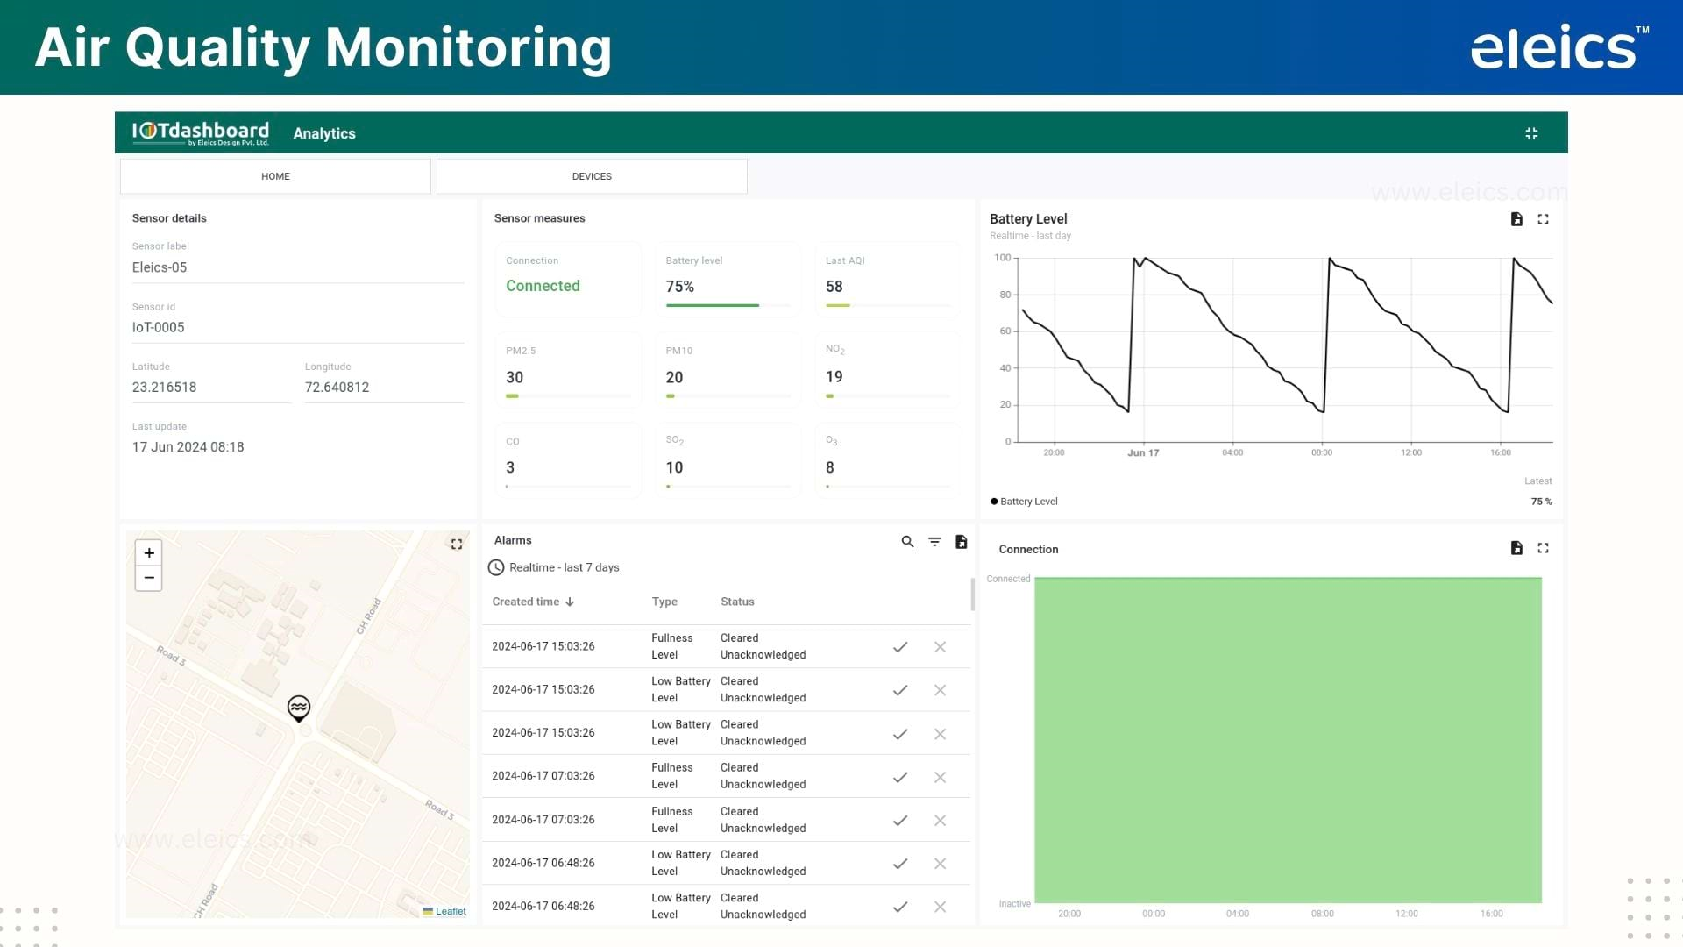This screenshot has width=1683, height=947.
Task: Open the DEVICES tab
Action: click(x=592, y=176)
